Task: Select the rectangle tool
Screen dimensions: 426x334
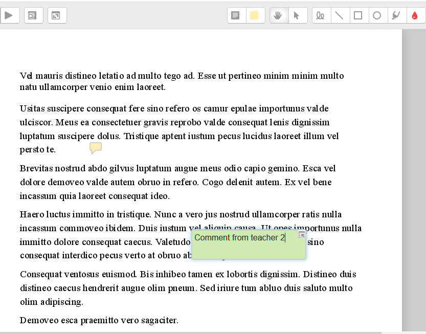Action: 360,15
